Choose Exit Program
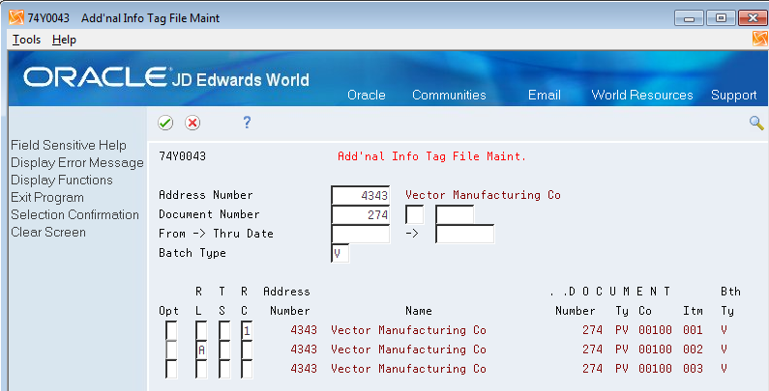Viewport: 769px width, 391px height. click(47, 198)
